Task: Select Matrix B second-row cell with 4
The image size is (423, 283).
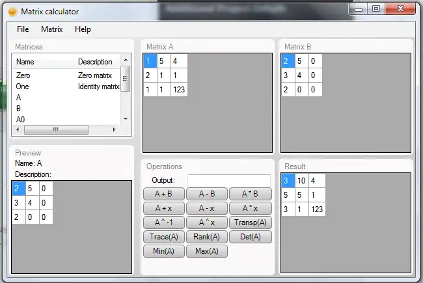Action: click(302, 75)
